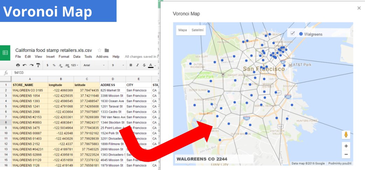The width and height of the screenshot is (365, 170).
Task: Select cell 825 Market St
Action: click(x=113, y=90)
